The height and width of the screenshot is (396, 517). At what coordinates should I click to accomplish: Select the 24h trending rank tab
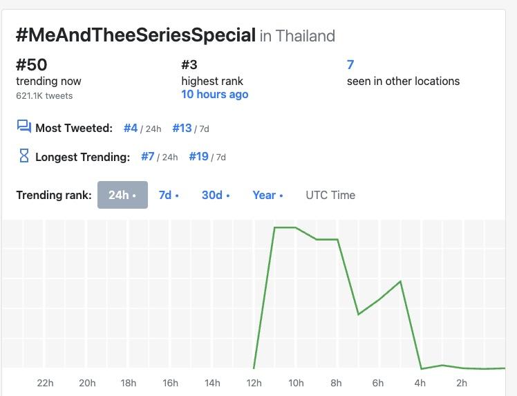point(122,195)
